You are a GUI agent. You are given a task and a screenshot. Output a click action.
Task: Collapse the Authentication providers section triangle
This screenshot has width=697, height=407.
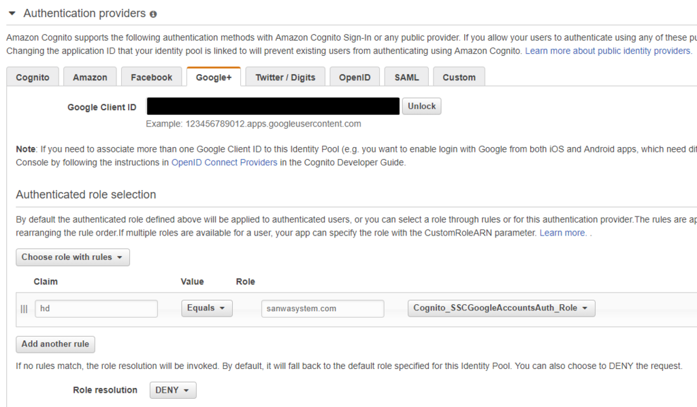[12, 14]
